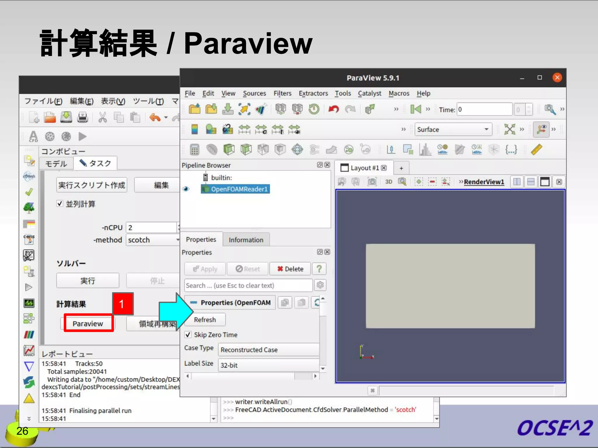This screenshot has height=448, width=598.
Task: Open the Surface representation dropdown
Action: pos(453,129)
